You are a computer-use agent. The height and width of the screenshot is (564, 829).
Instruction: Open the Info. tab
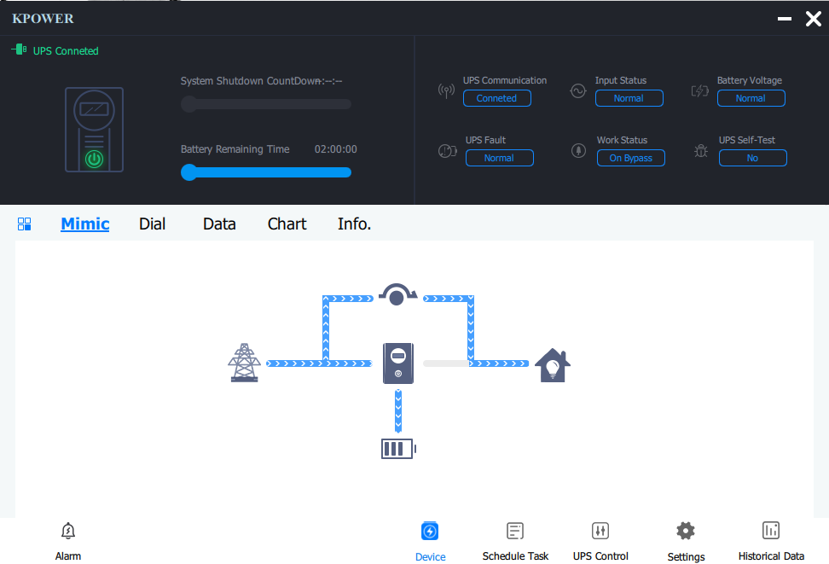tap(354, 224)
